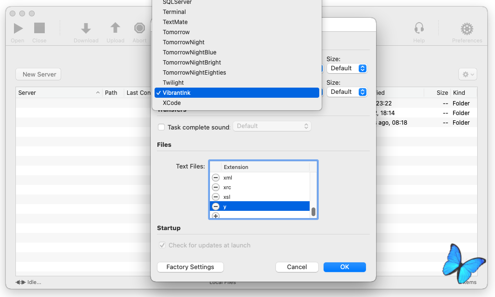The width and height of the screenshot is (495, 297).
Task: Click the Abort octagon icon
Action: pos(139,28)
